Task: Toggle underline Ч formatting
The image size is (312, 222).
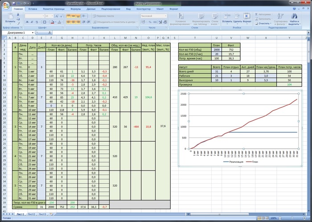Action: tap(37, 22)
